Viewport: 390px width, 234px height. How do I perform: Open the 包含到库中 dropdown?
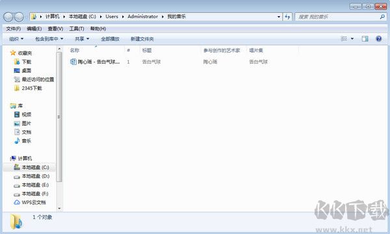click(49, 39)
